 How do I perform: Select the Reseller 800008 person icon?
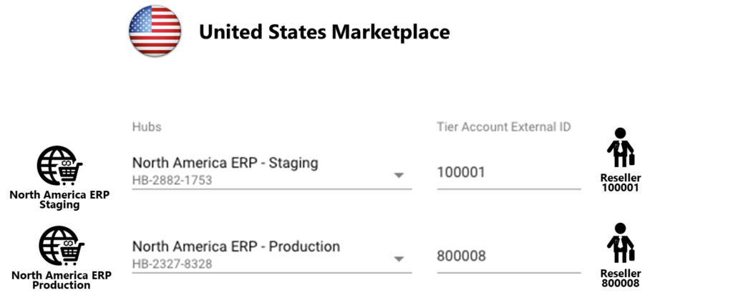[621, 243]
